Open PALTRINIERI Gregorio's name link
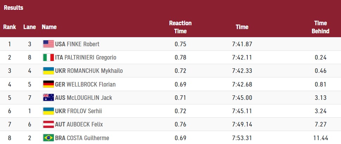Image resolution: width=341 pixels, height=144 pixels. [91, 57]
